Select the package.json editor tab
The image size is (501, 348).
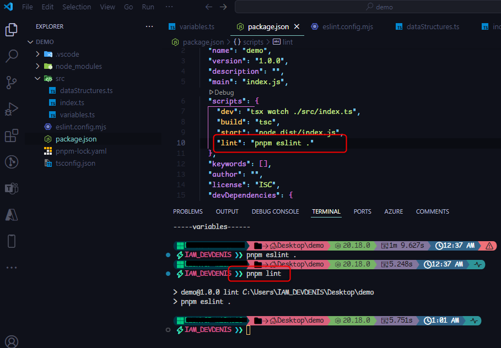(268, 27)
